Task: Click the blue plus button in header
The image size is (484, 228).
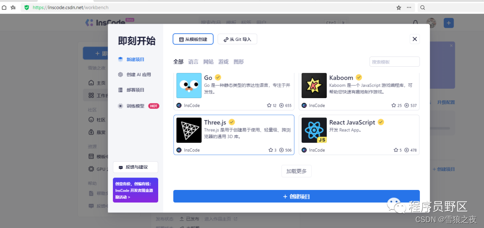Action: click(449, 23)
